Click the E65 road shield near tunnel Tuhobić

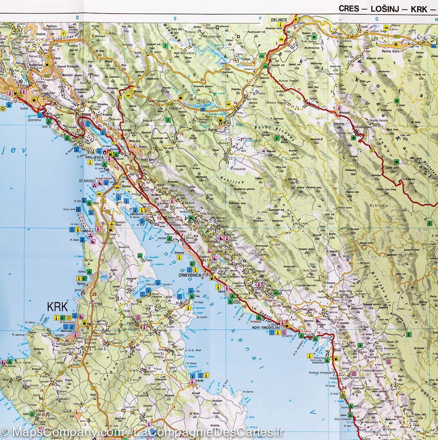click(x=170, y=104)
